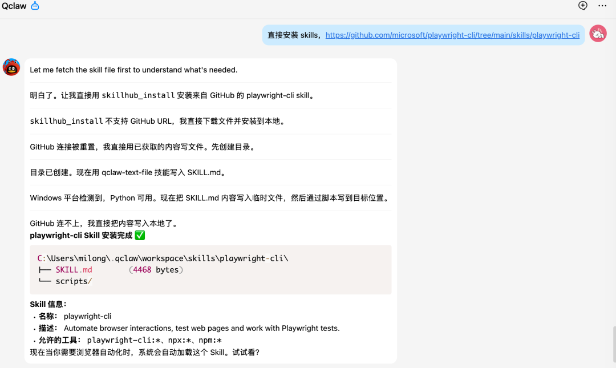Click the vertical scrollbar thumb on the right
616x368 pixels.
(x=614, y=344)
